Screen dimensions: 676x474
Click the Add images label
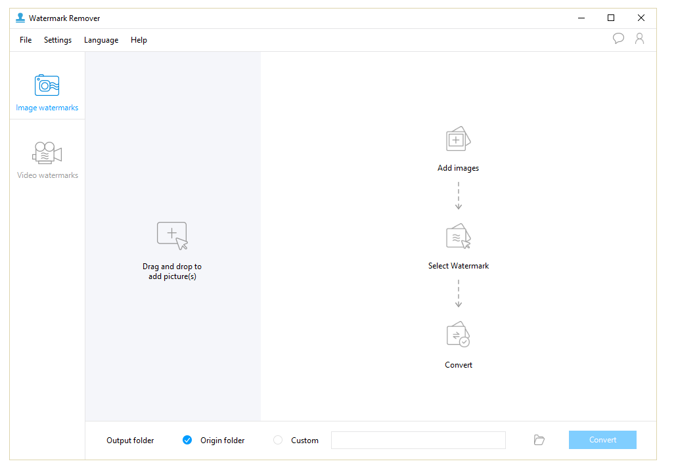click(x=458, y=167)
